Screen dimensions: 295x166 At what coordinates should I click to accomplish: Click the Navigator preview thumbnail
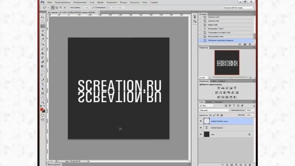point(227,63)
